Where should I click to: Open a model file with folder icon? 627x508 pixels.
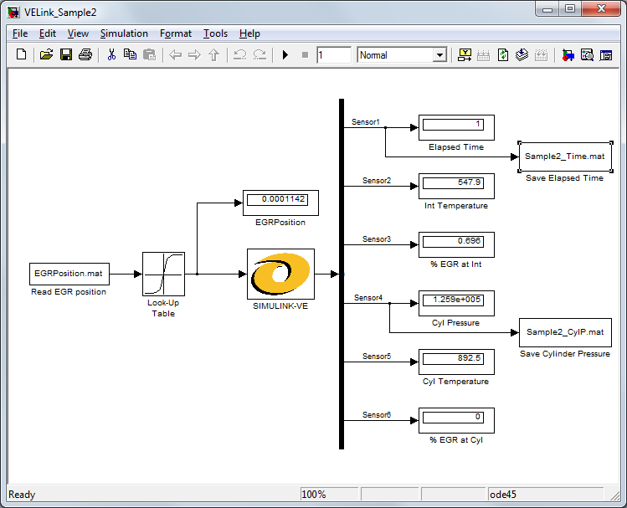point(46,54)
